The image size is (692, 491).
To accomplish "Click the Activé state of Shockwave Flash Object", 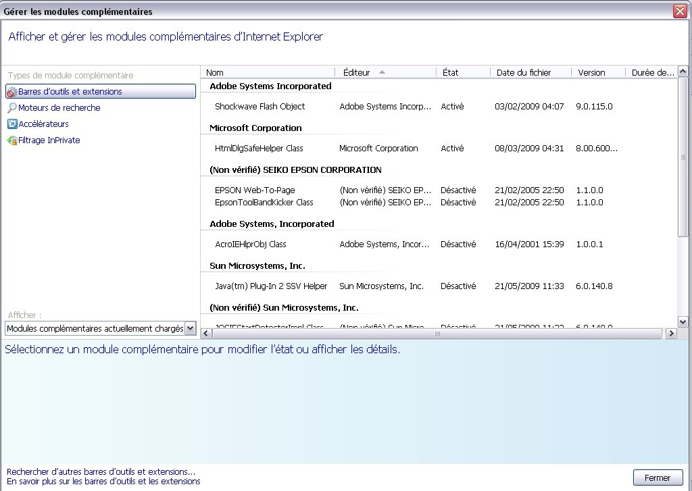I will (452, 106).
